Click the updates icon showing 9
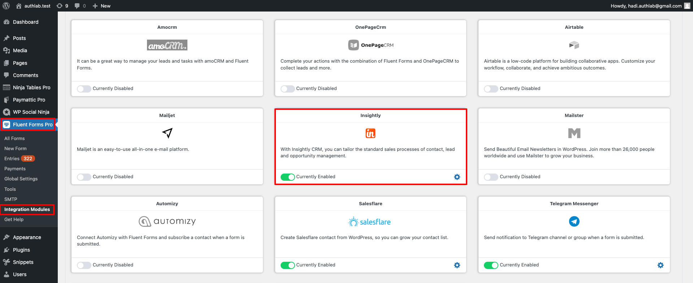Viewport: 693px width, 283px height. (x=62, y=6)
